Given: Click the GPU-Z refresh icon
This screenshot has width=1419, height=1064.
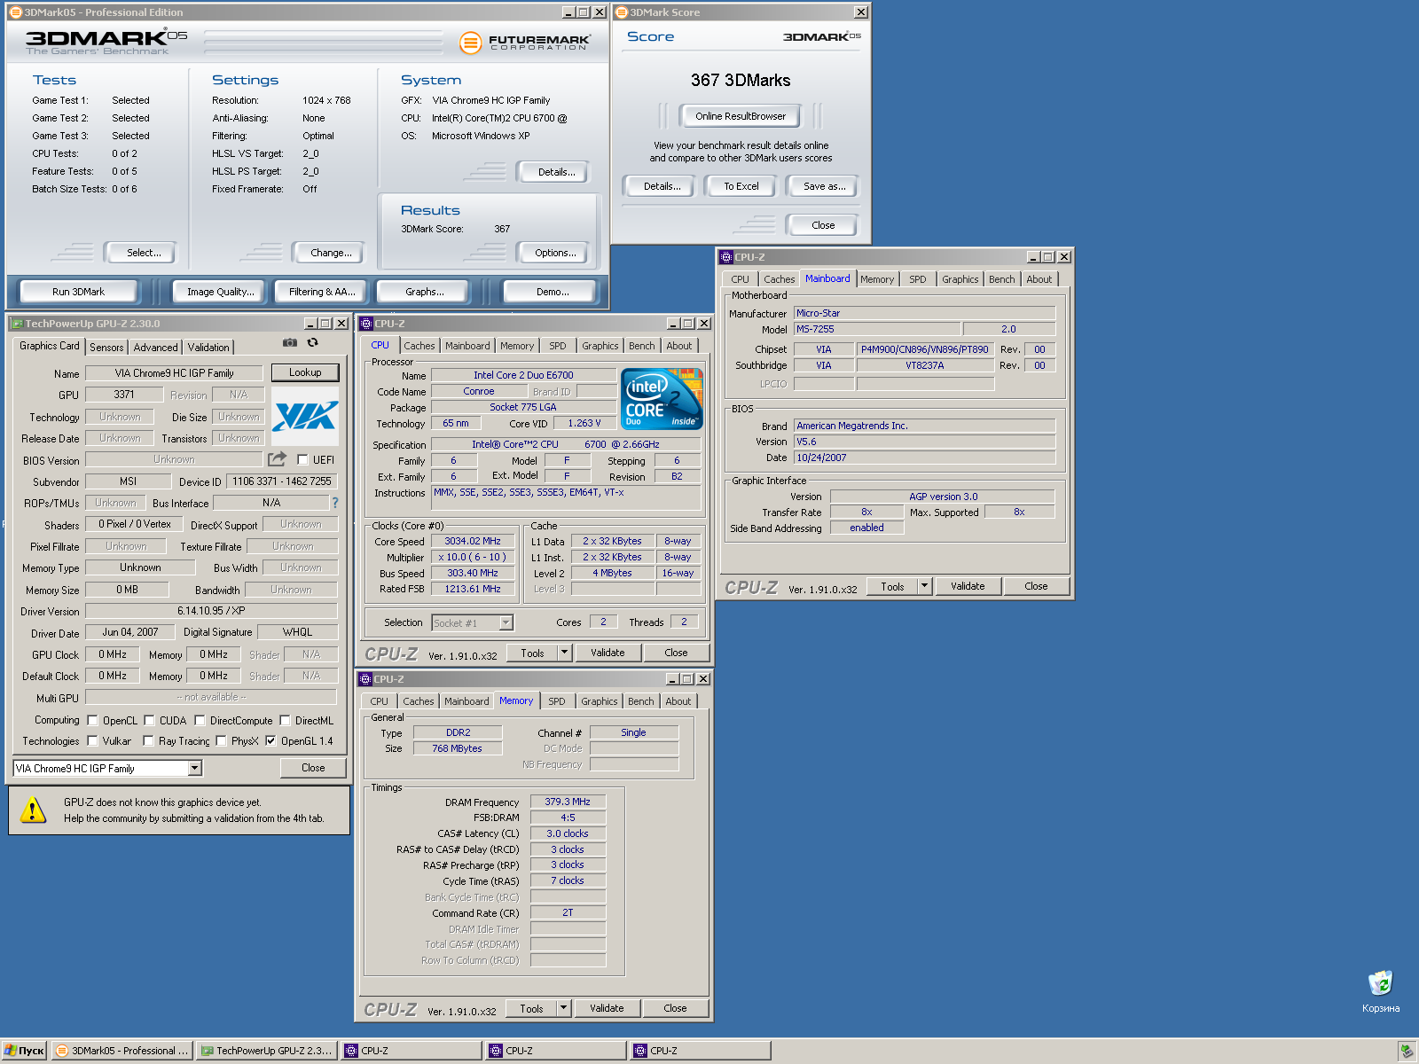Looking at the screenshot, I should [x=312, y=342].
